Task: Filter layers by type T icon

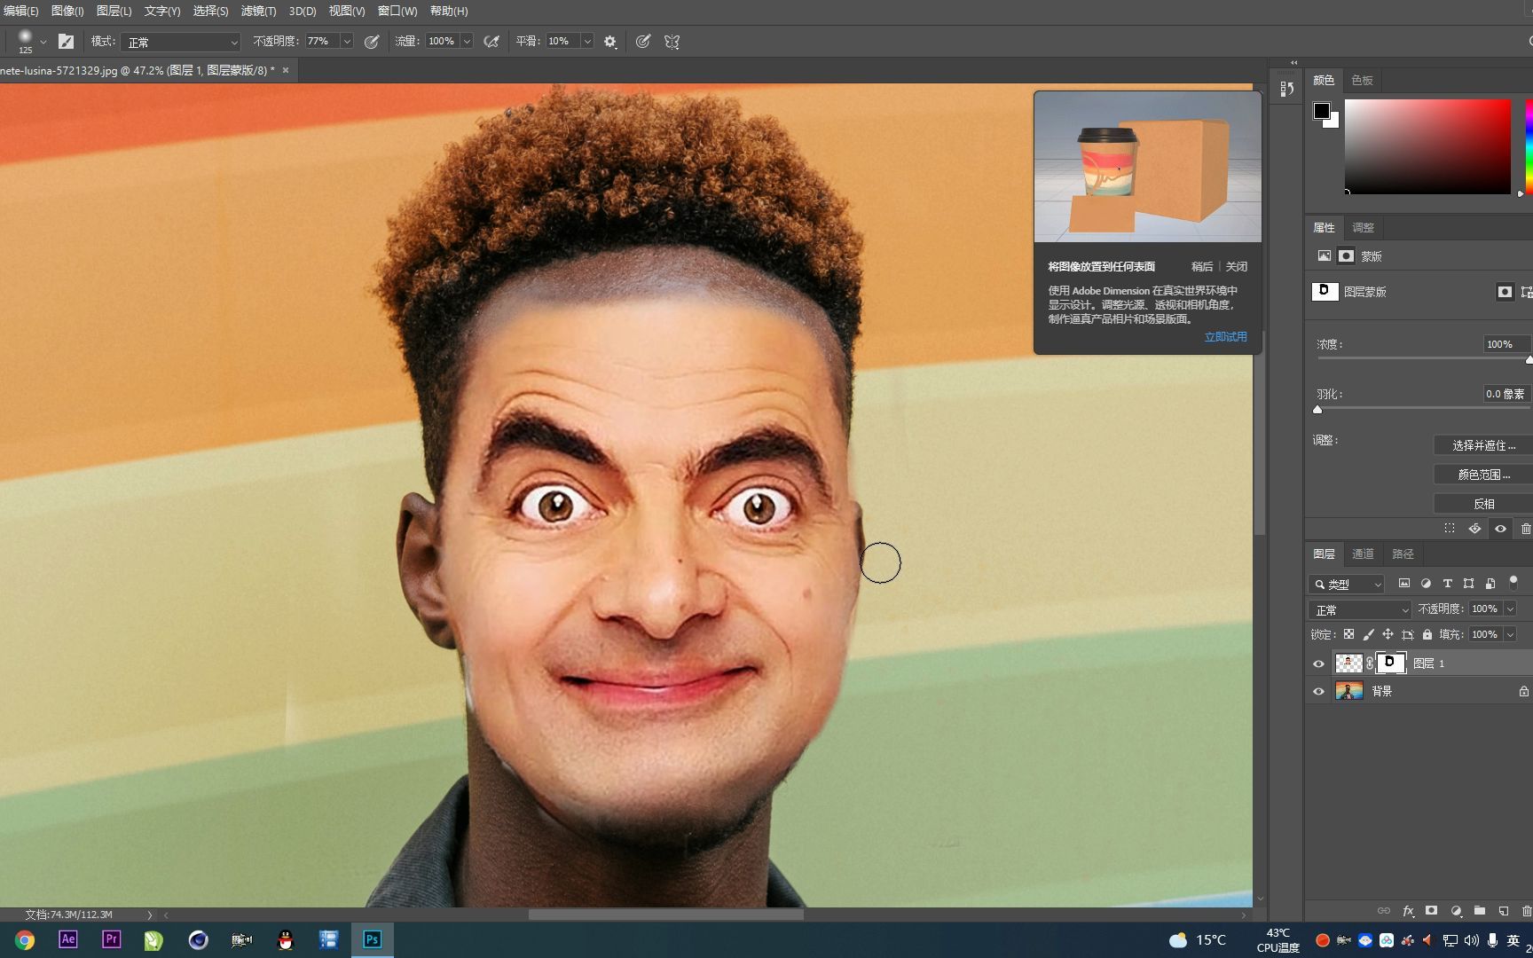Action: tap(1447, 584)
